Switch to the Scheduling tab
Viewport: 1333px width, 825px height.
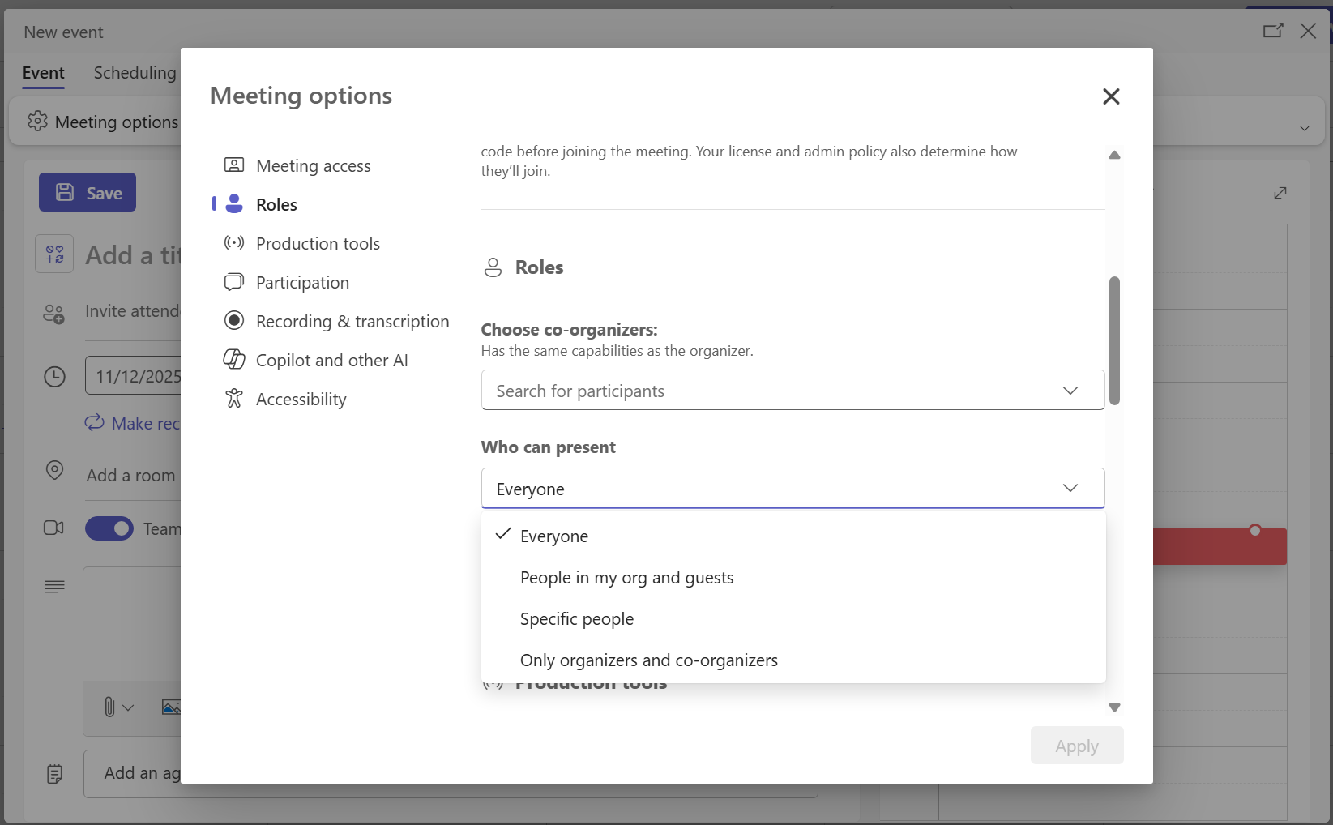[135, 73]
